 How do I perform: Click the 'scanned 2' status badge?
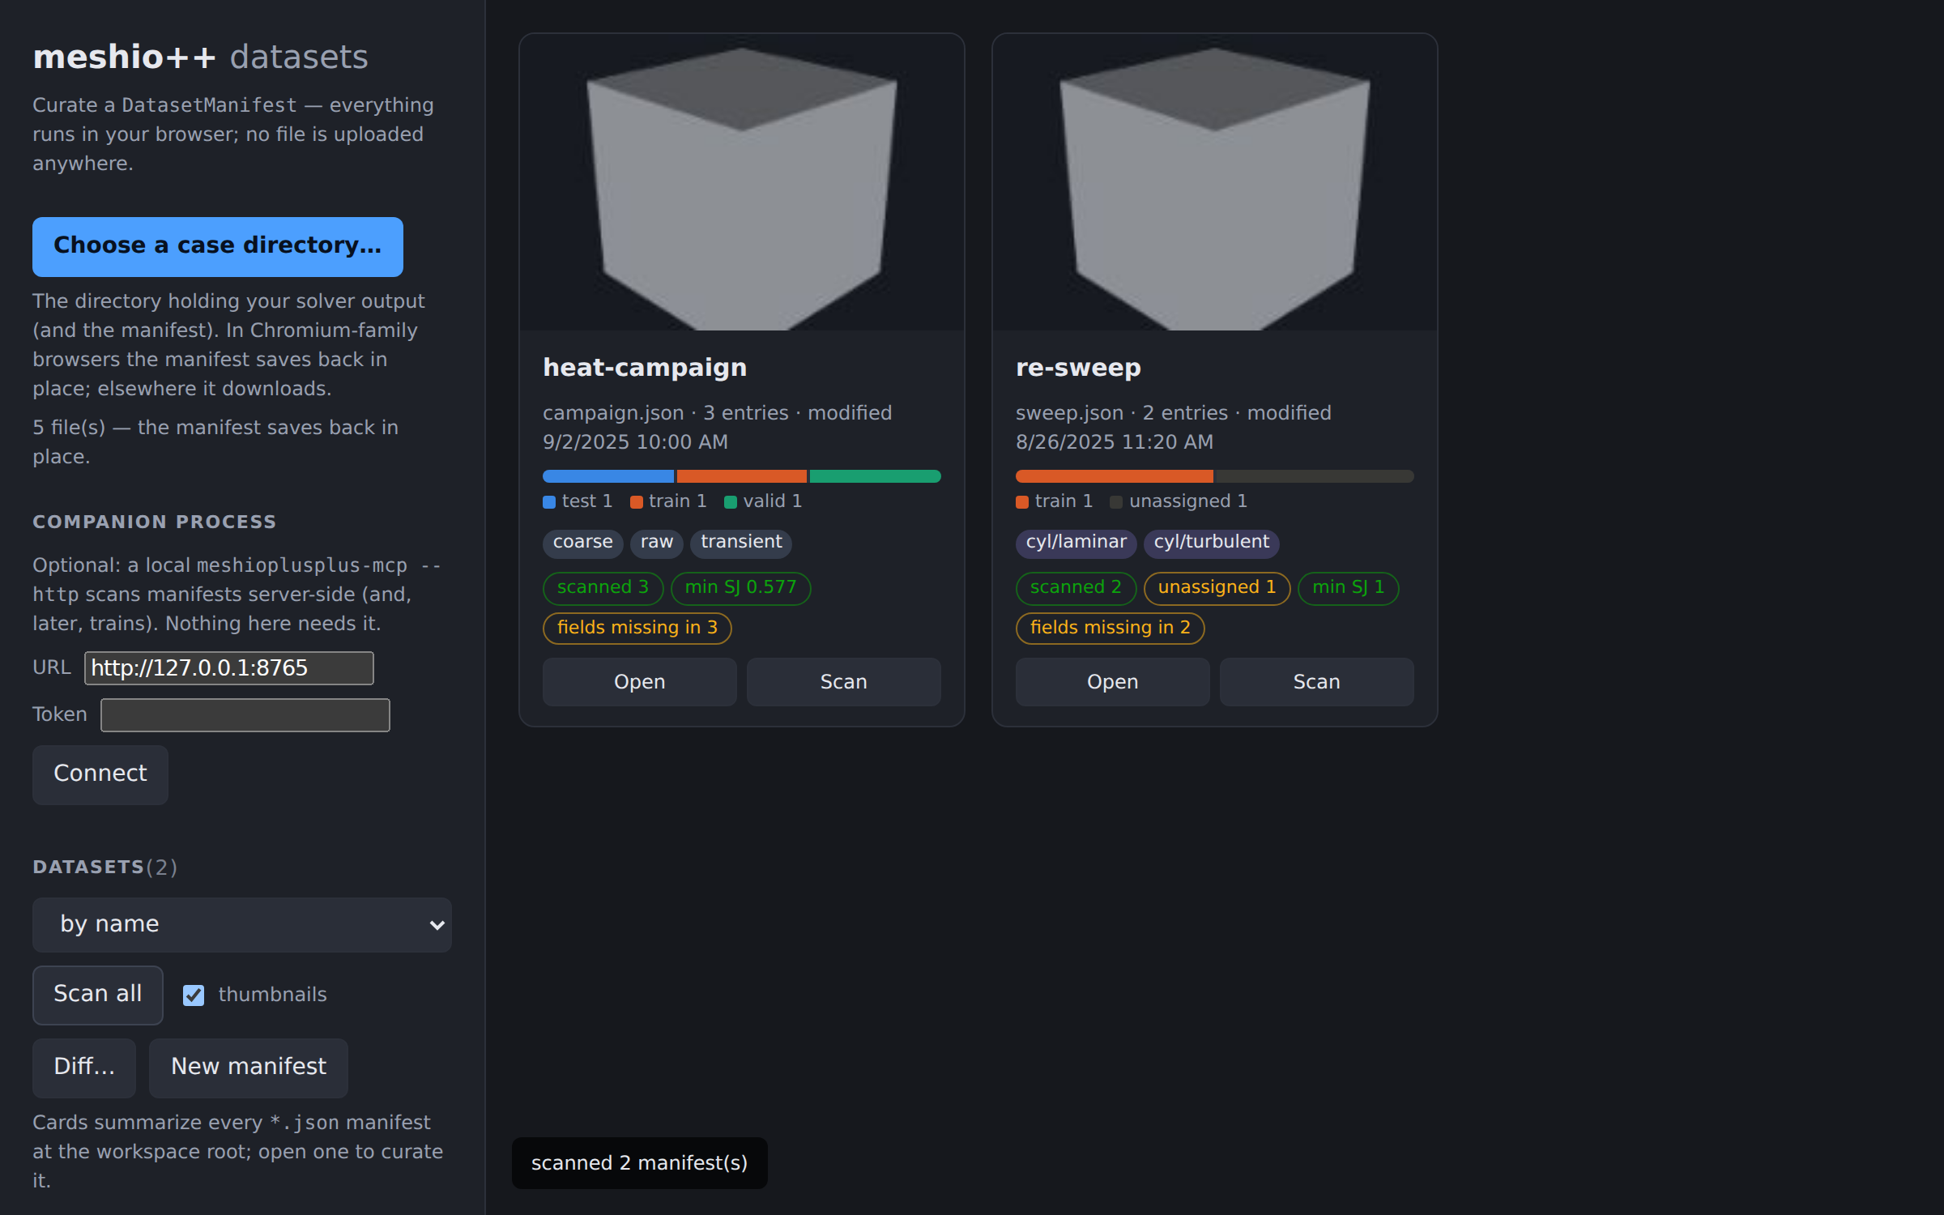pyautogui.click(x=1076, y=588)
